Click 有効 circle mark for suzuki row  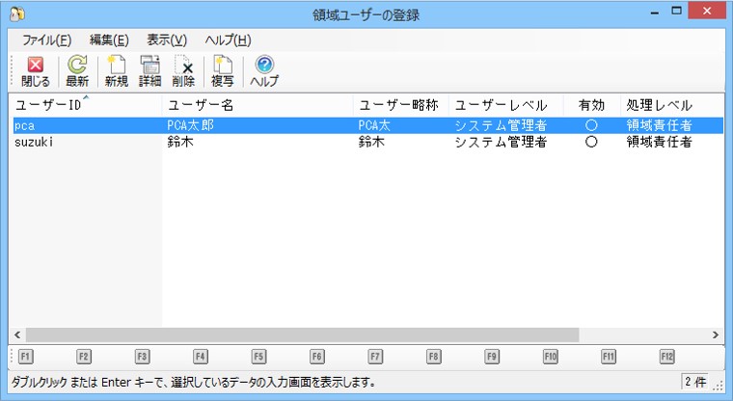pos(591,142)
